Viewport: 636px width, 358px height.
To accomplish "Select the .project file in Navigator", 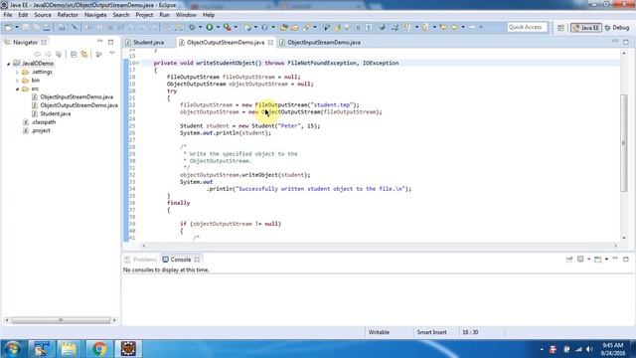I will click(x=41, y=130).
